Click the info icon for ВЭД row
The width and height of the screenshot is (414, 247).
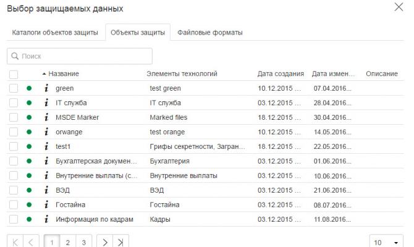click(46, 190)
